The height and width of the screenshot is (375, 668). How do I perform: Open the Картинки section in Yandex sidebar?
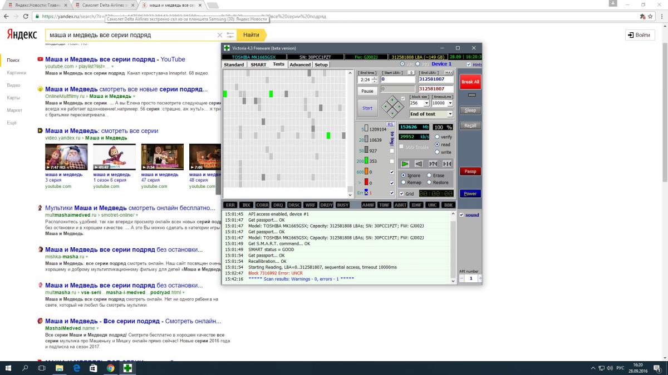(x=17, y=73)
